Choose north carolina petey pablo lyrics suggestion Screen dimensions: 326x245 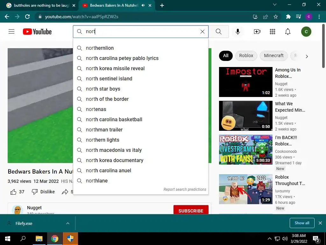click(x=140, y=58)
